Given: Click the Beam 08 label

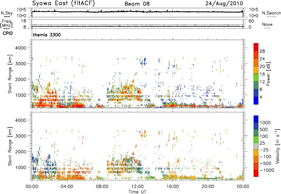Looking at the screenshot, I should click(137, 4).
